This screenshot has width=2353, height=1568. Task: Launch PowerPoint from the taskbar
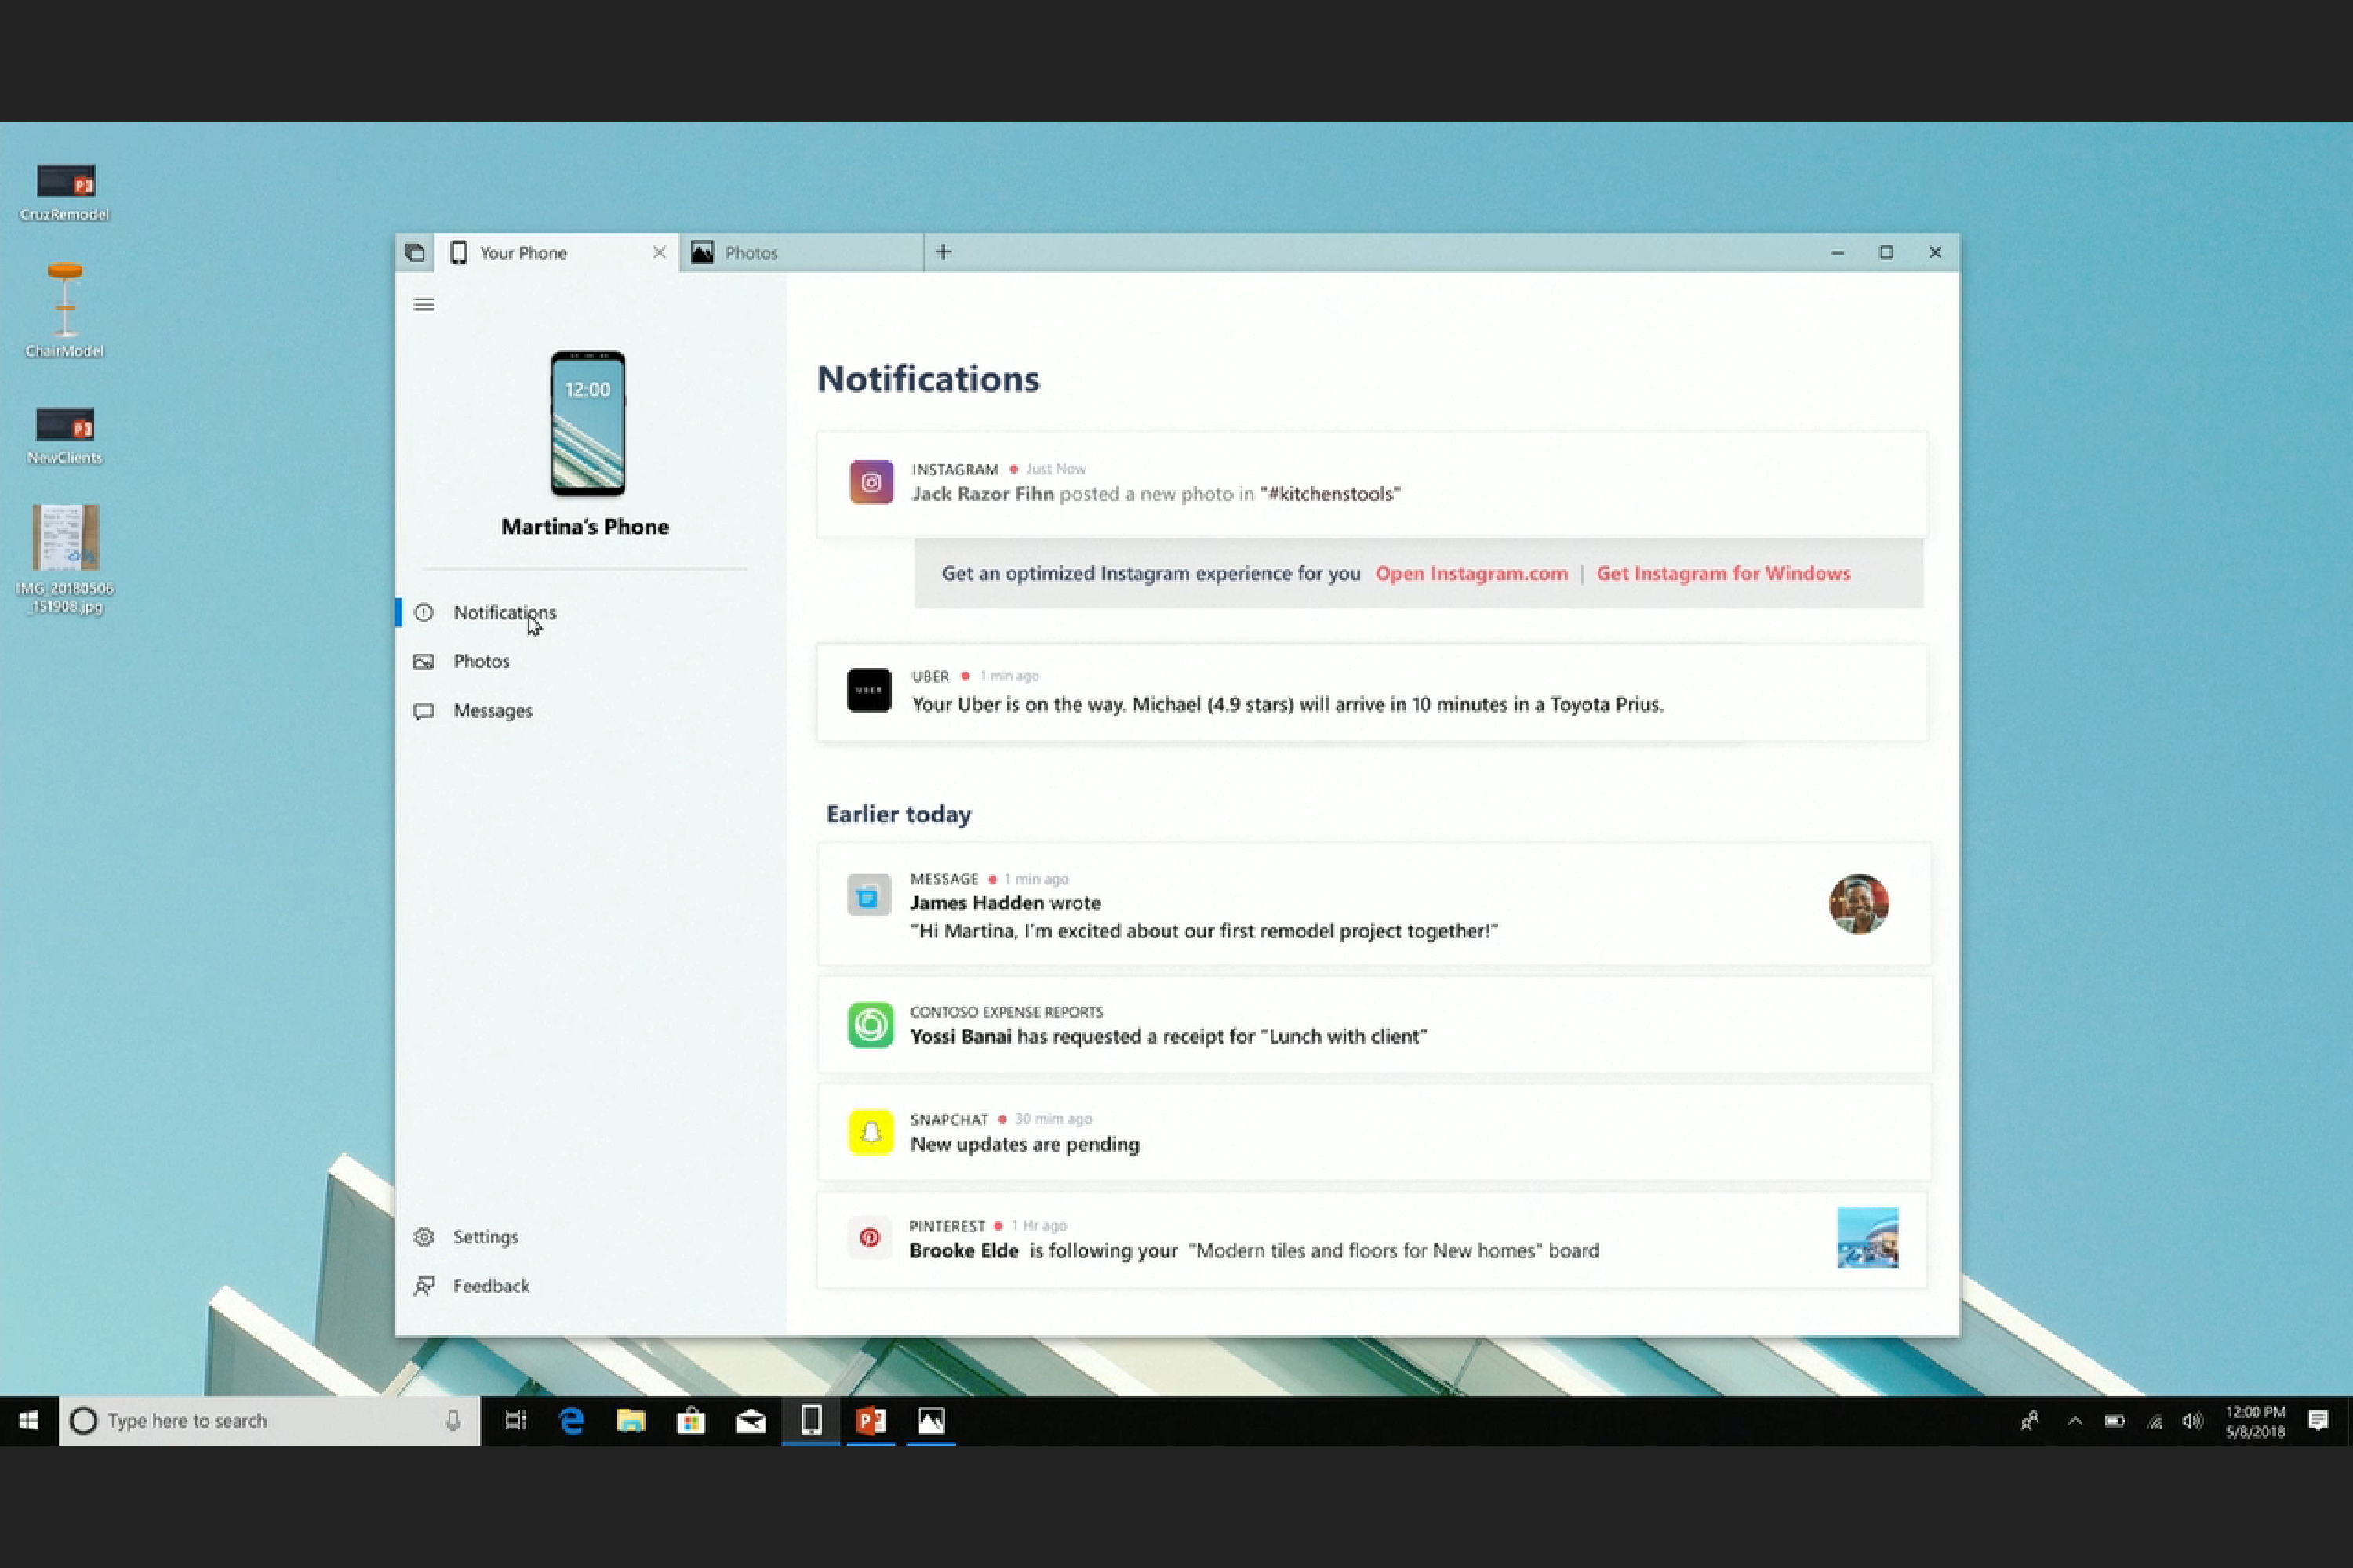[x=871, y=1420]
